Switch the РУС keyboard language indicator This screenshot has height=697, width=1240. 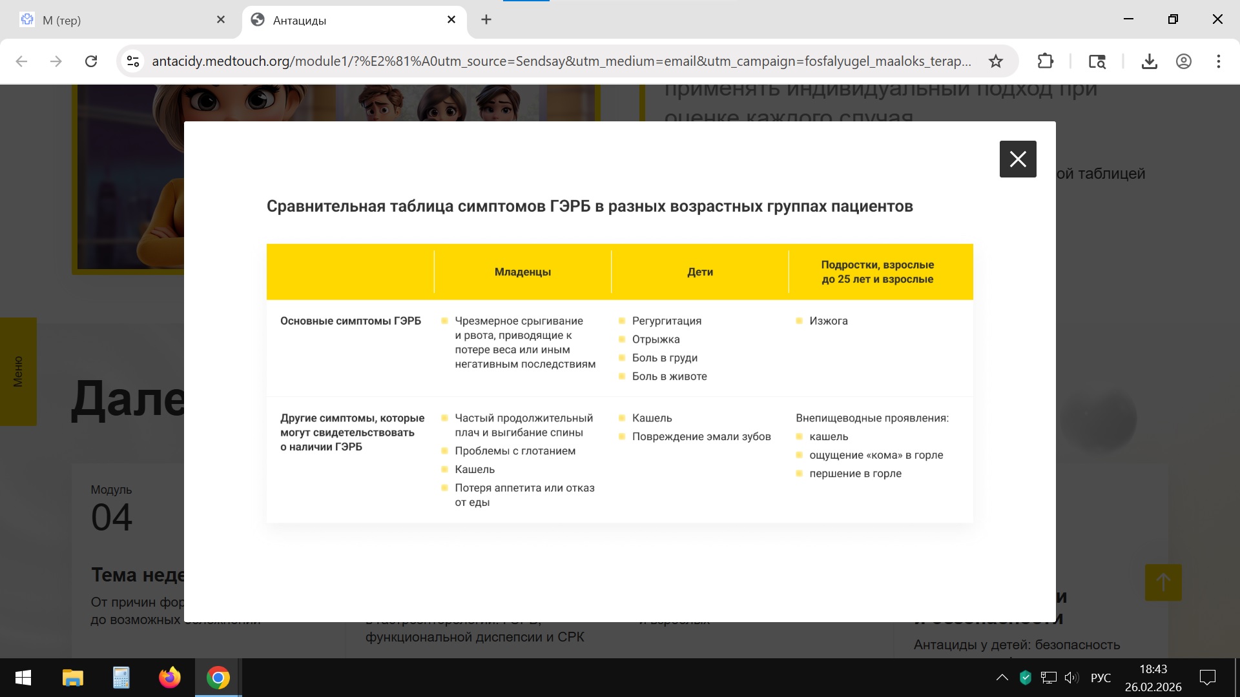click(x=1100, y=678)
